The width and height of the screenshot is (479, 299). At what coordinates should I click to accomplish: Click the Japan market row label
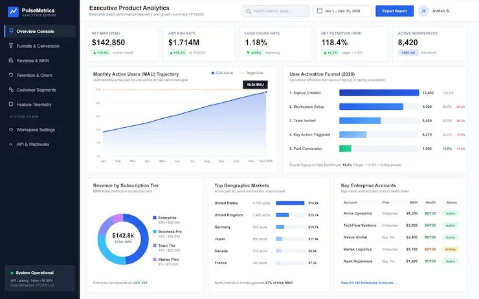tap(219, 239)
